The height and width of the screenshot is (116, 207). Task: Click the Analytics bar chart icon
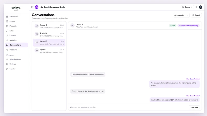[7, 40]
